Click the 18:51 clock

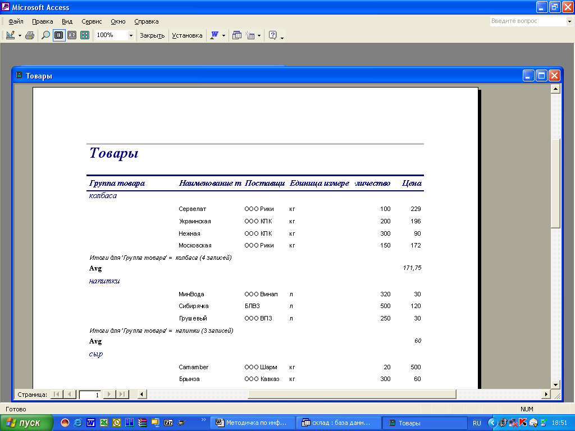[x=560, y=423]
